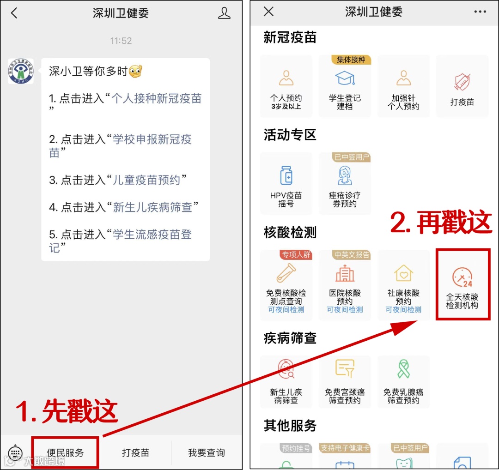
Task: Tap the 活动专区 section heading
Action: coord(290,135)
